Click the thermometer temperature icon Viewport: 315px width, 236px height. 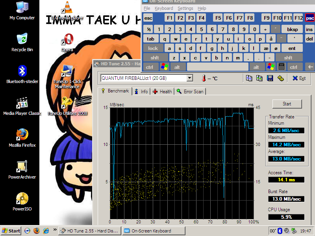click(x=204, y=78)
